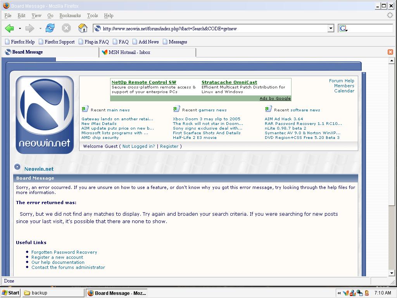Open the Go menu
The image size is (397, 298).
[50, 16]
